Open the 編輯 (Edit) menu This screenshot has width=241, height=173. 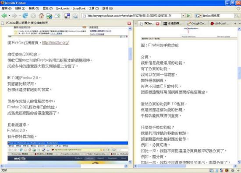[20, 8]
